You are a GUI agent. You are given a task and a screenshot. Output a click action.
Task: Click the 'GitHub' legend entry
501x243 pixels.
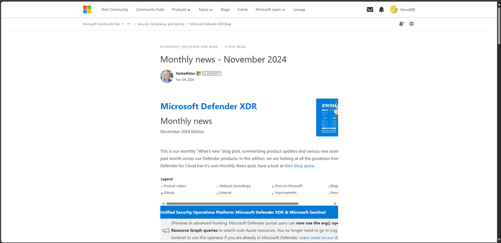169,193
